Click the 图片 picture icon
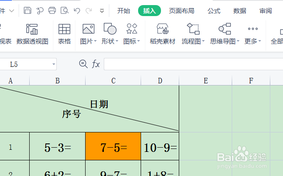Viewport: 283px width, 176px height. point(89,29)
